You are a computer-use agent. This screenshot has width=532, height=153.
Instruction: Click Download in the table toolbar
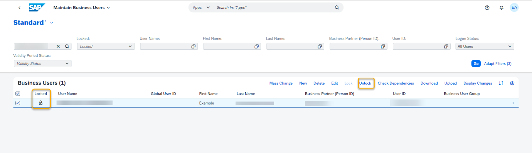pos(429,83)
